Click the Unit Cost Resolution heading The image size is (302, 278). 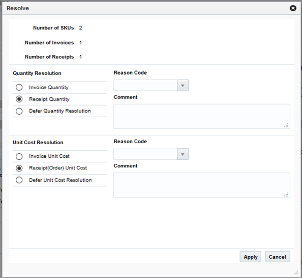[x=38, y=143]
